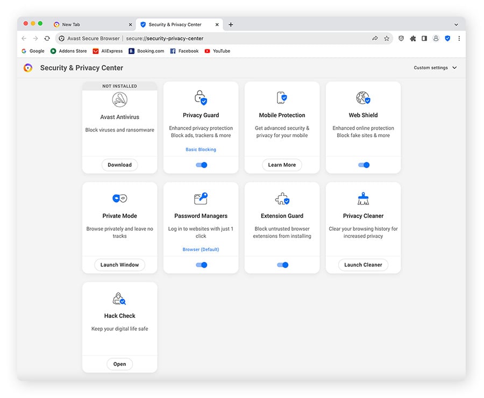This screenshot has width=484, height=398.
Task: Click the Password Managers key icon
Action: click(201, 198)
